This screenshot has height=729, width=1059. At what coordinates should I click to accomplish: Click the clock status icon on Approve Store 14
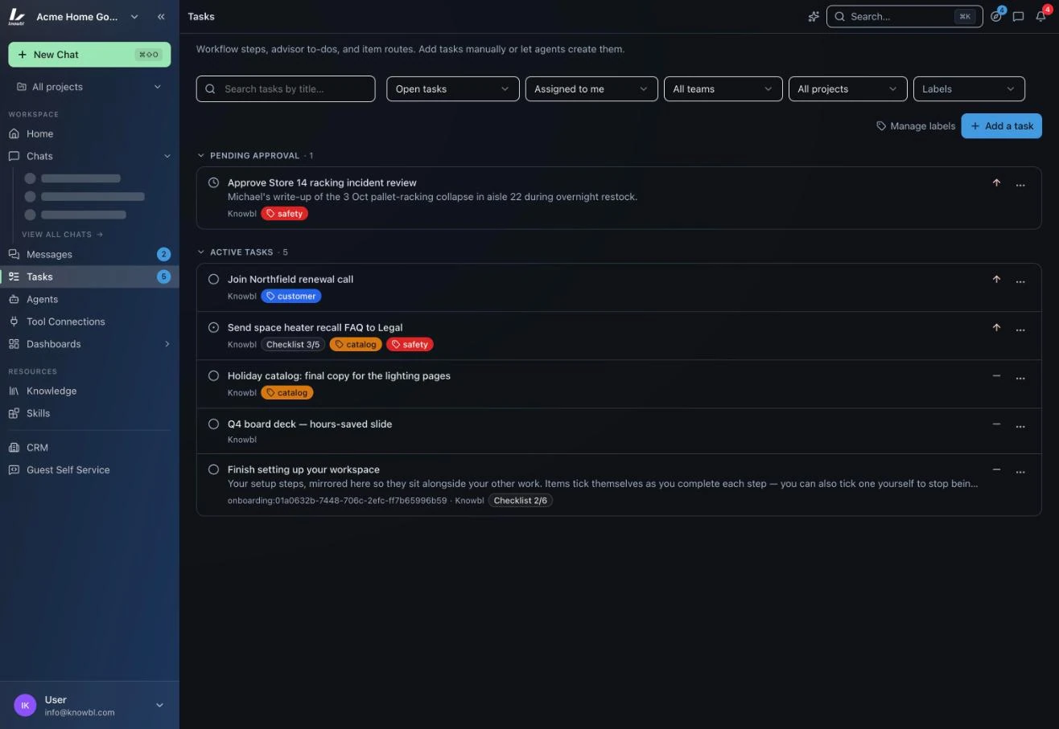click(213, 182)
